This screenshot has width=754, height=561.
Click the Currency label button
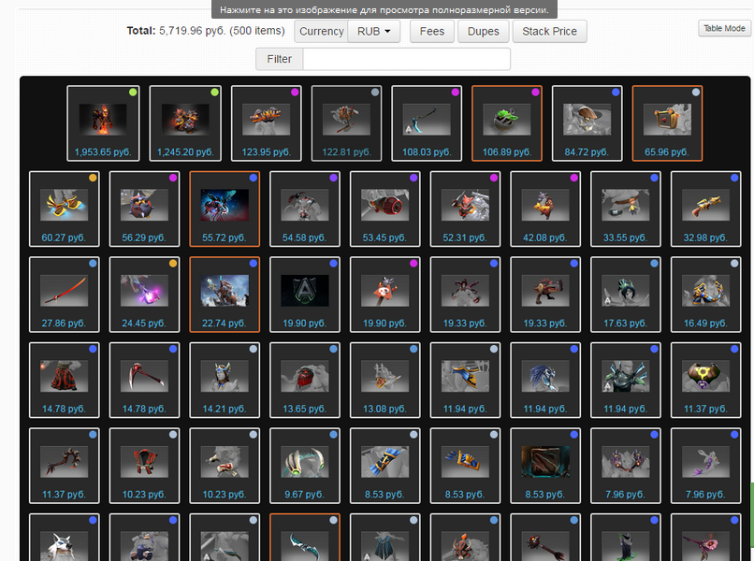coord(321,31)
